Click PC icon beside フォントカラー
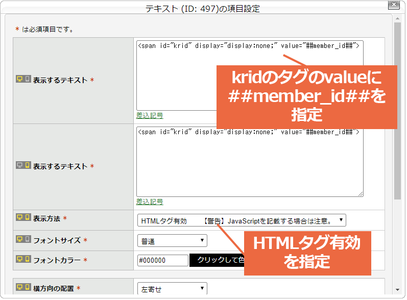The image size is (407, 300). click(x=19, y=259)
